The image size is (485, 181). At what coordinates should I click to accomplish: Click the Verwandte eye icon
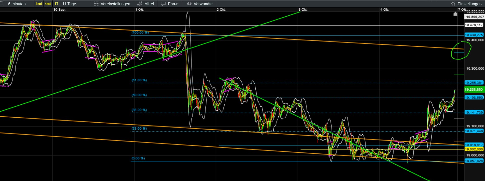[x=189, y=4]
